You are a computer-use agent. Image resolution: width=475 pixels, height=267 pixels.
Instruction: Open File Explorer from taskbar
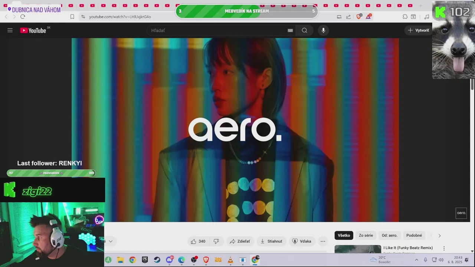click(x=120, y=260)
